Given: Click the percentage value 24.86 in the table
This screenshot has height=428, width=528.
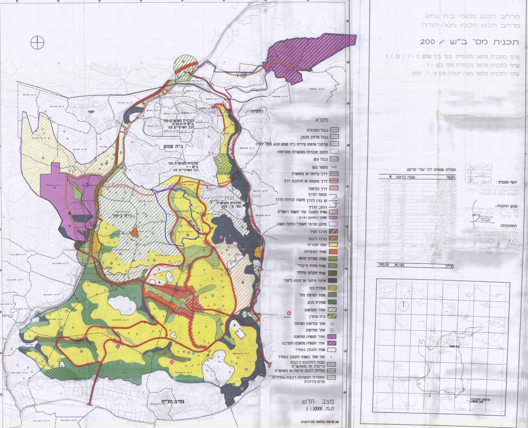Looking at the screenshot, I should (x=387, y=181).
